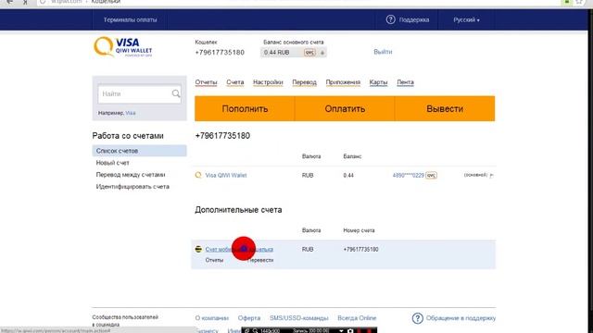Open the Счет мобильного кошелька link
The image size is (593, 333).
(x=239, y=249)
